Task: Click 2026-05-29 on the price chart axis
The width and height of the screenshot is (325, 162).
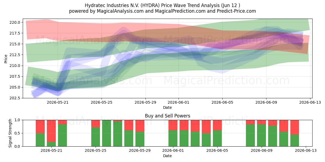Action: tap(145, 102)
